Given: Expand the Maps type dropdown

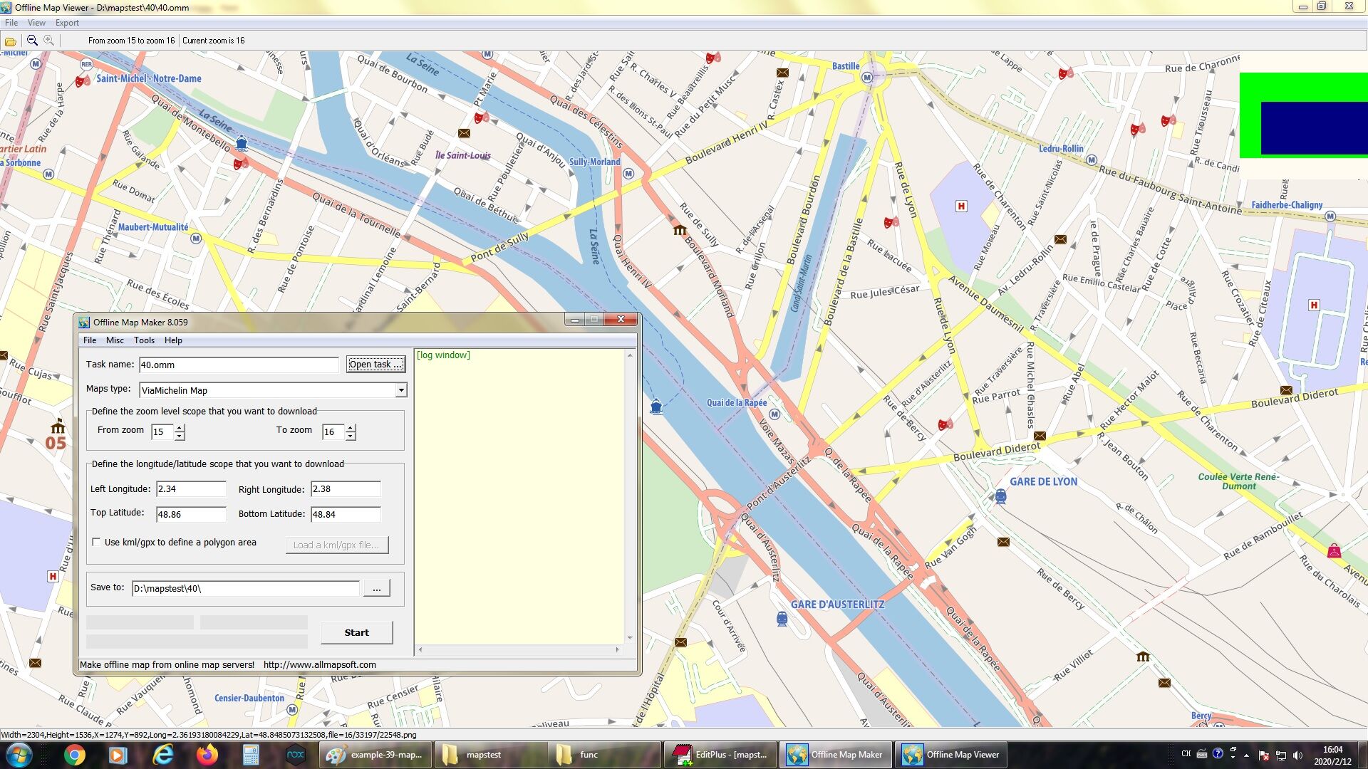Looking at the screenshot, I should coord(401,390).
